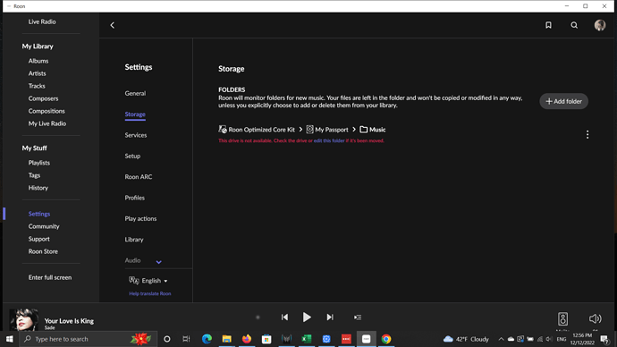
Task: Skip to the next track
Action: 330,317
